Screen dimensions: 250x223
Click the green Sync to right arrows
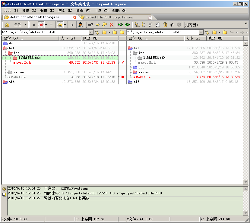tap(120, 25)
